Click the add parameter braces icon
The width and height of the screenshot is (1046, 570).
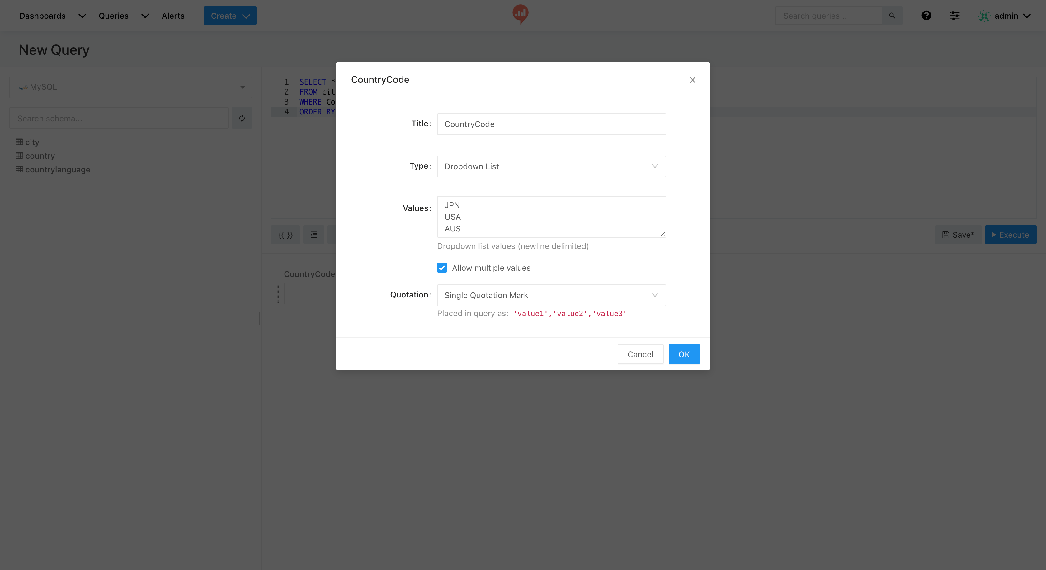[x=285, y=235]
